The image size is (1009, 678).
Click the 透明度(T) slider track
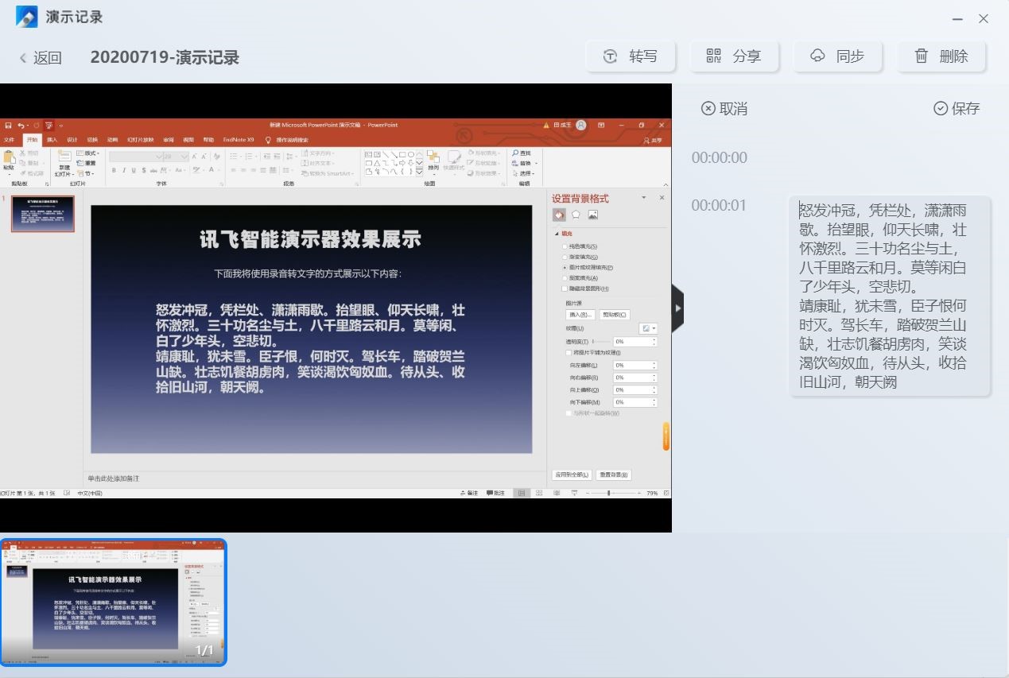pyautogui.click(x=600, y=341)
